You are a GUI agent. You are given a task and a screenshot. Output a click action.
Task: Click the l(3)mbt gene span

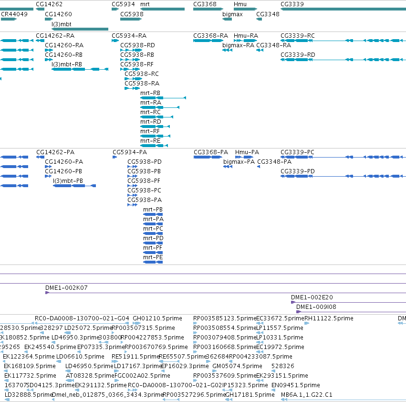pyautogui.click(x=80, y=29)
